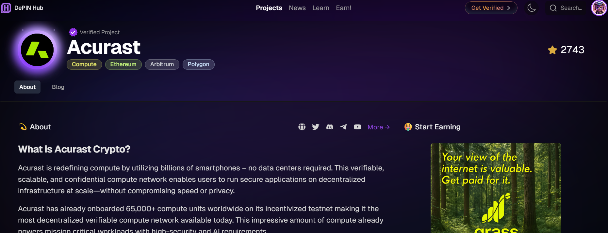The height and width of the screenshot is (233, 608).
Task: Click the More links arrow
Action: [x=379, y=127]
